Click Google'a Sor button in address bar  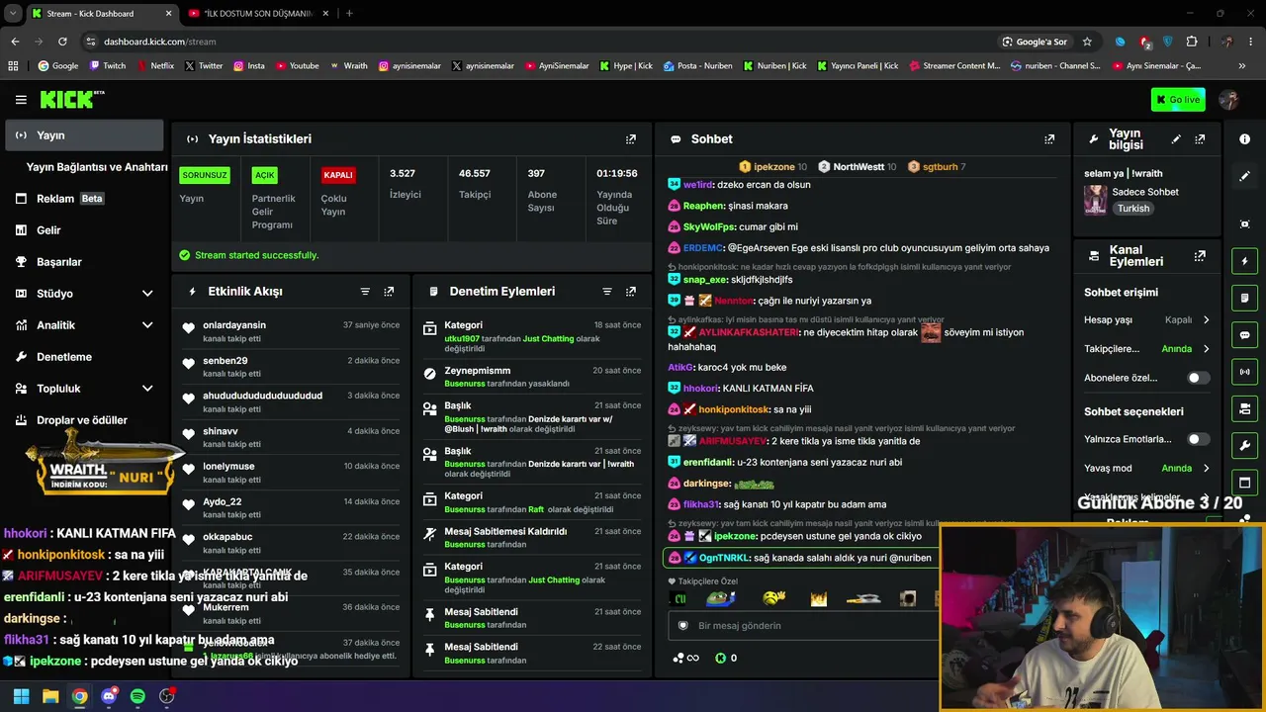pos(1035,42)
